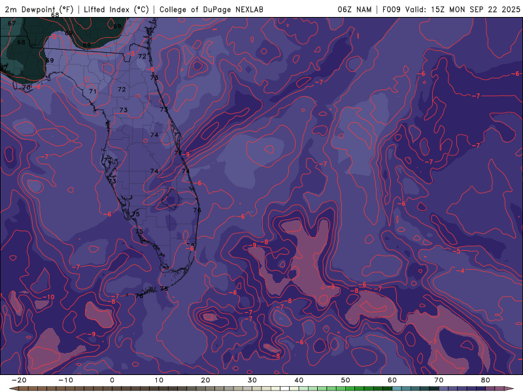
Task: Click the "College of DuPage NEXLAB" label
Action: (x=211, y=9)
